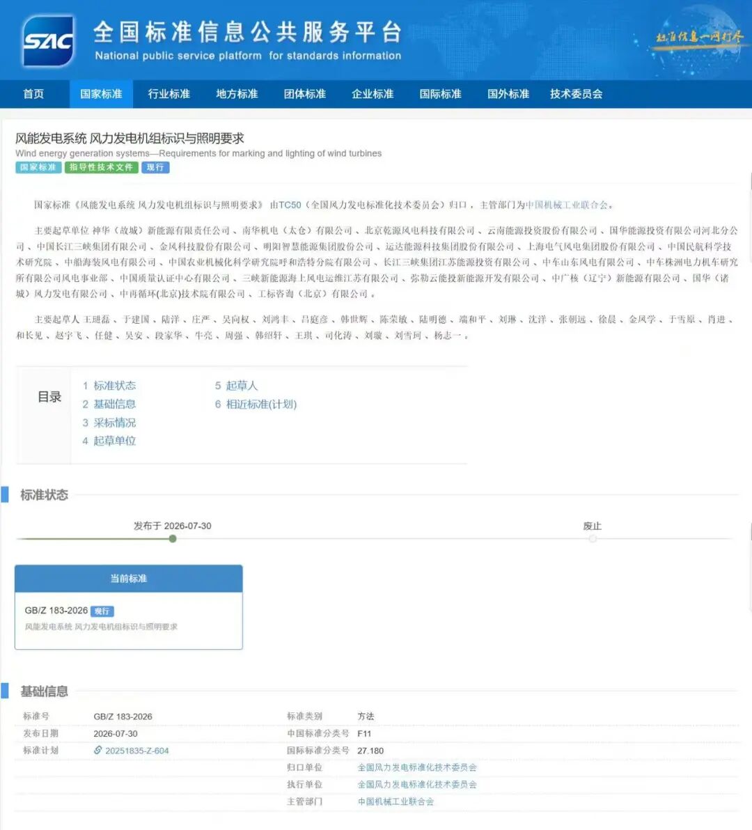752x830 pixels.
Task: Click the 目录 contents label
Action: click(x=49, y=397)
